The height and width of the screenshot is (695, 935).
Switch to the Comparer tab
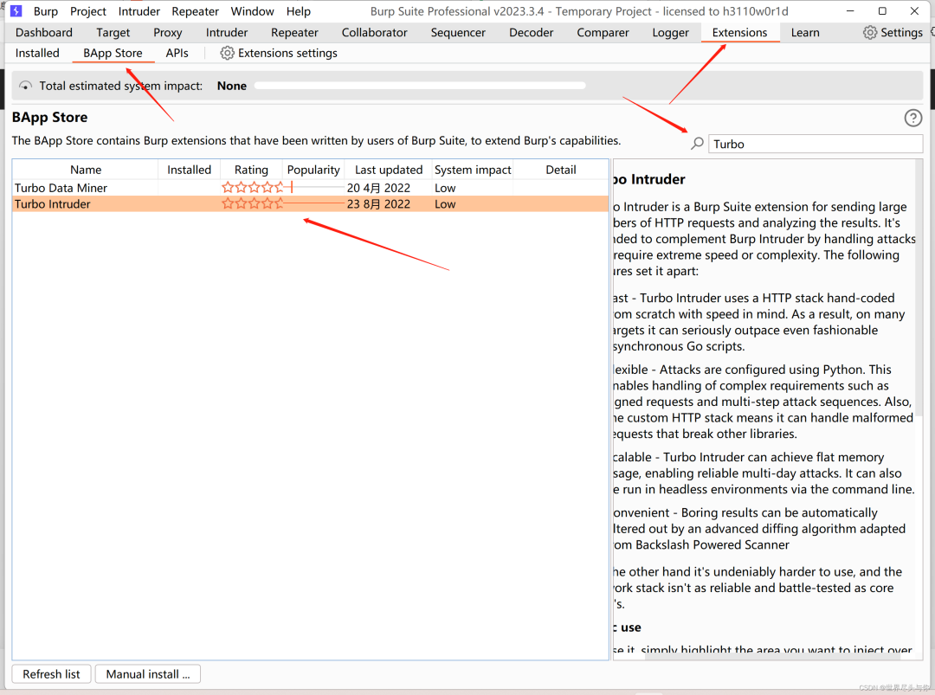point(603,33)
